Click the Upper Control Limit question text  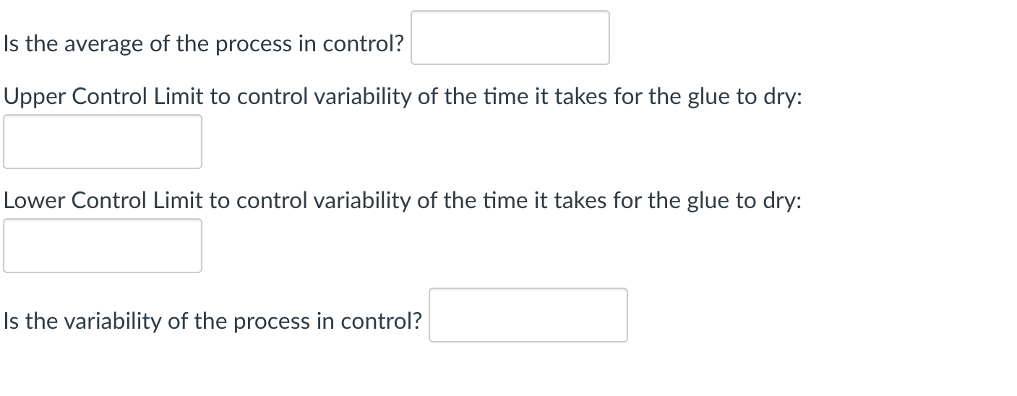tap(403, 97)
